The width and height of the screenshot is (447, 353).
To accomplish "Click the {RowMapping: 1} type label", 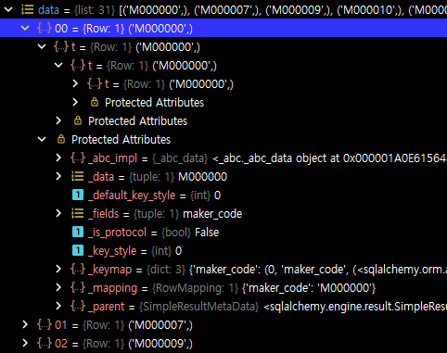I will point(195,288).
